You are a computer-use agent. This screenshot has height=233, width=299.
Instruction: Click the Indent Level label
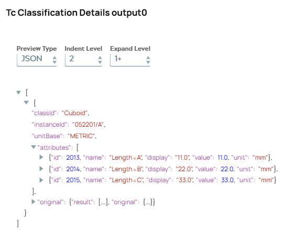[x=83, y=49]
